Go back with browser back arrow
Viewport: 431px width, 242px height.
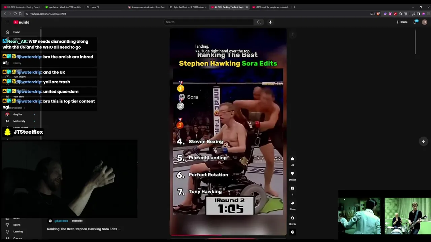(x=5, y=14)
